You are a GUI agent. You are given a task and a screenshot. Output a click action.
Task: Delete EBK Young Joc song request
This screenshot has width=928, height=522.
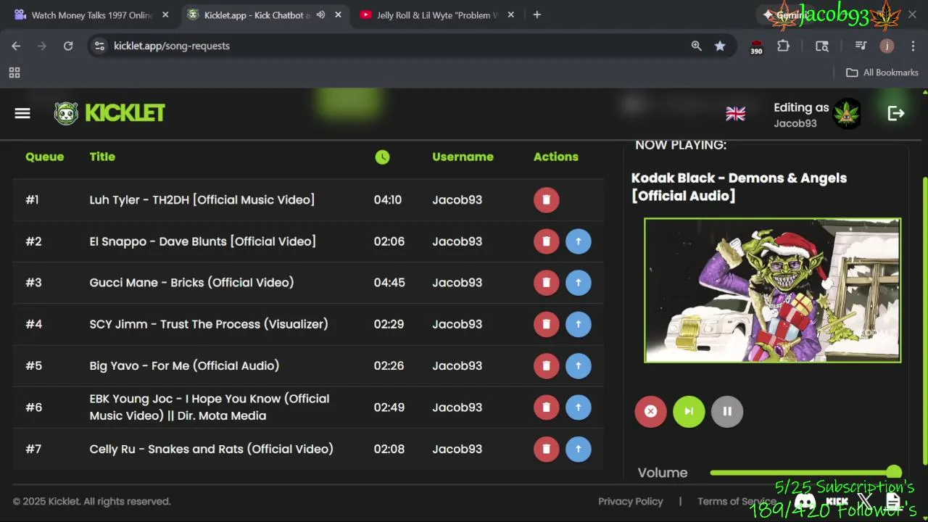tap(546, 407)
